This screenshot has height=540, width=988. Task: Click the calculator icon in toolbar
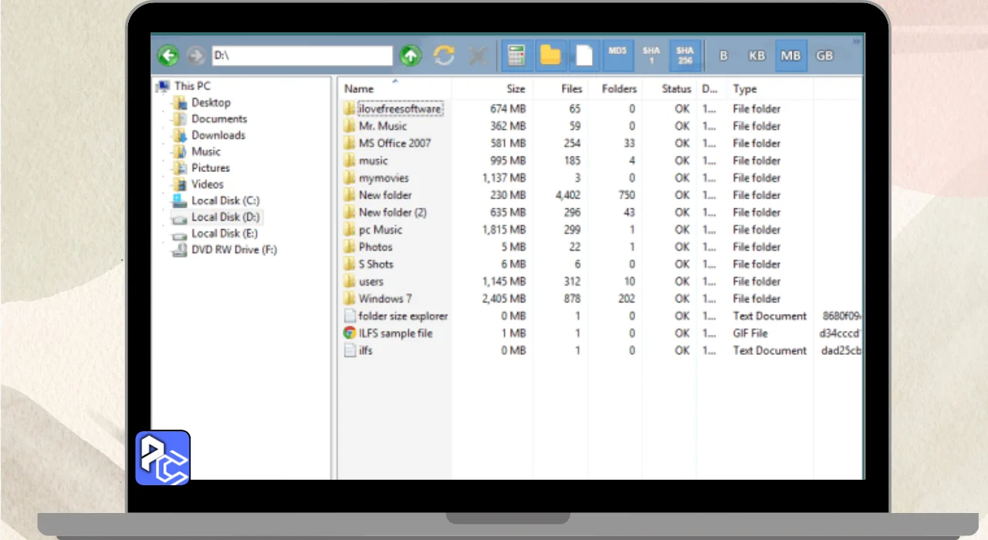[x=516, y=56]
